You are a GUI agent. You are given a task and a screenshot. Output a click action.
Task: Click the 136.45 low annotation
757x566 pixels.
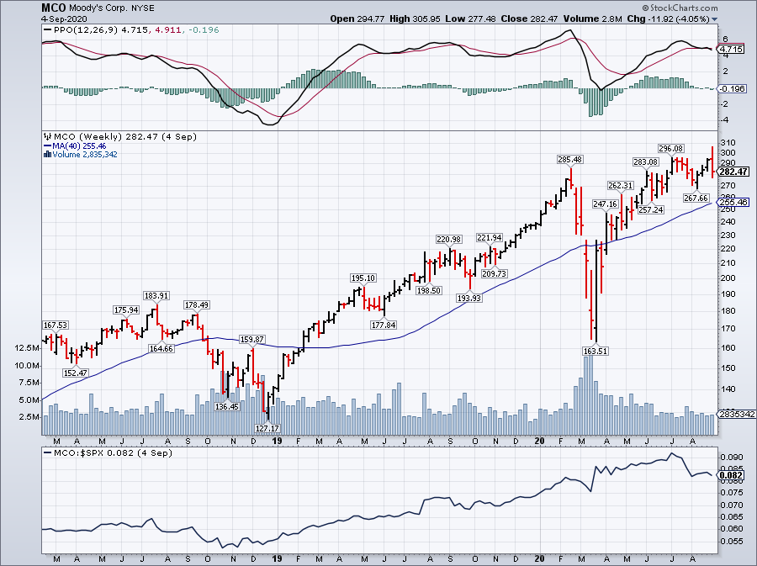pyautogui.click(x=227, y=407)
